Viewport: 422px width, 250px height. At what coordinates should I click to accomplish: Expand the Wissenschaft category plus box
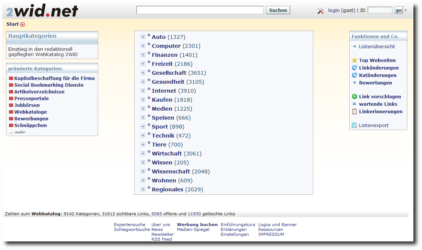[x=143, y=172]
